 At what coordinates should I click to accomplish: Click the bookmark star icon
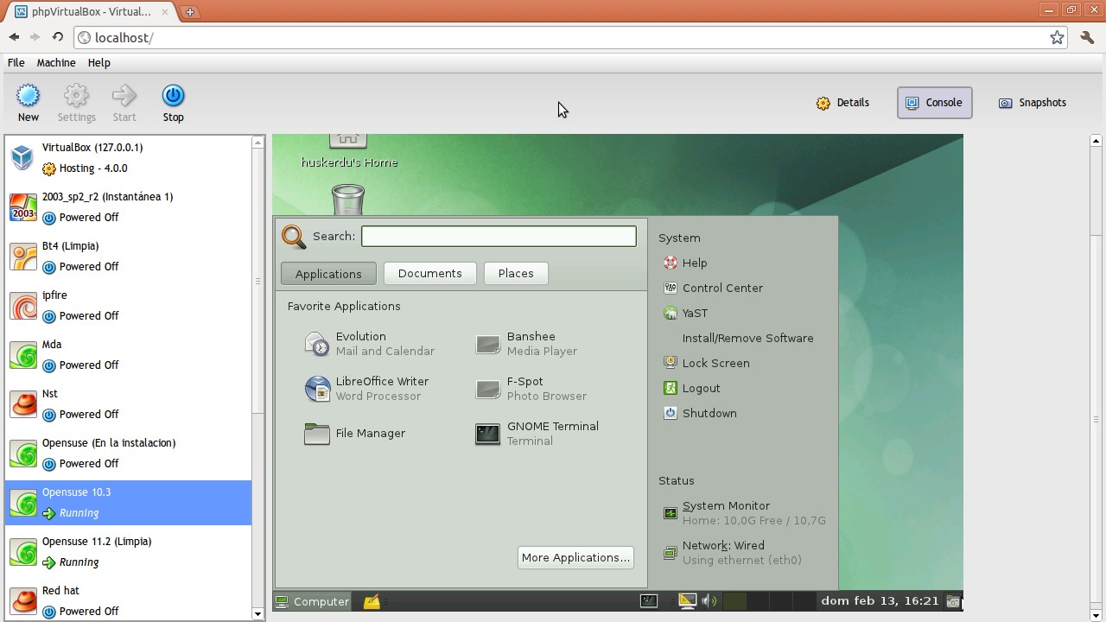click(1057, 38)
